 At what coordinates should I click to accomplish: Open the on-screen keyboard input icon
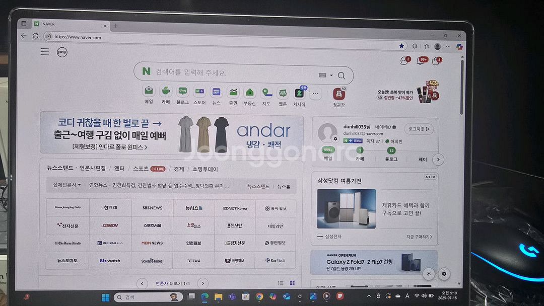click(322, 75)
